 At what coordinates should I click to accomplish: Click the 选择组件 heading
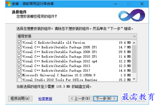[x=19, y=12]
